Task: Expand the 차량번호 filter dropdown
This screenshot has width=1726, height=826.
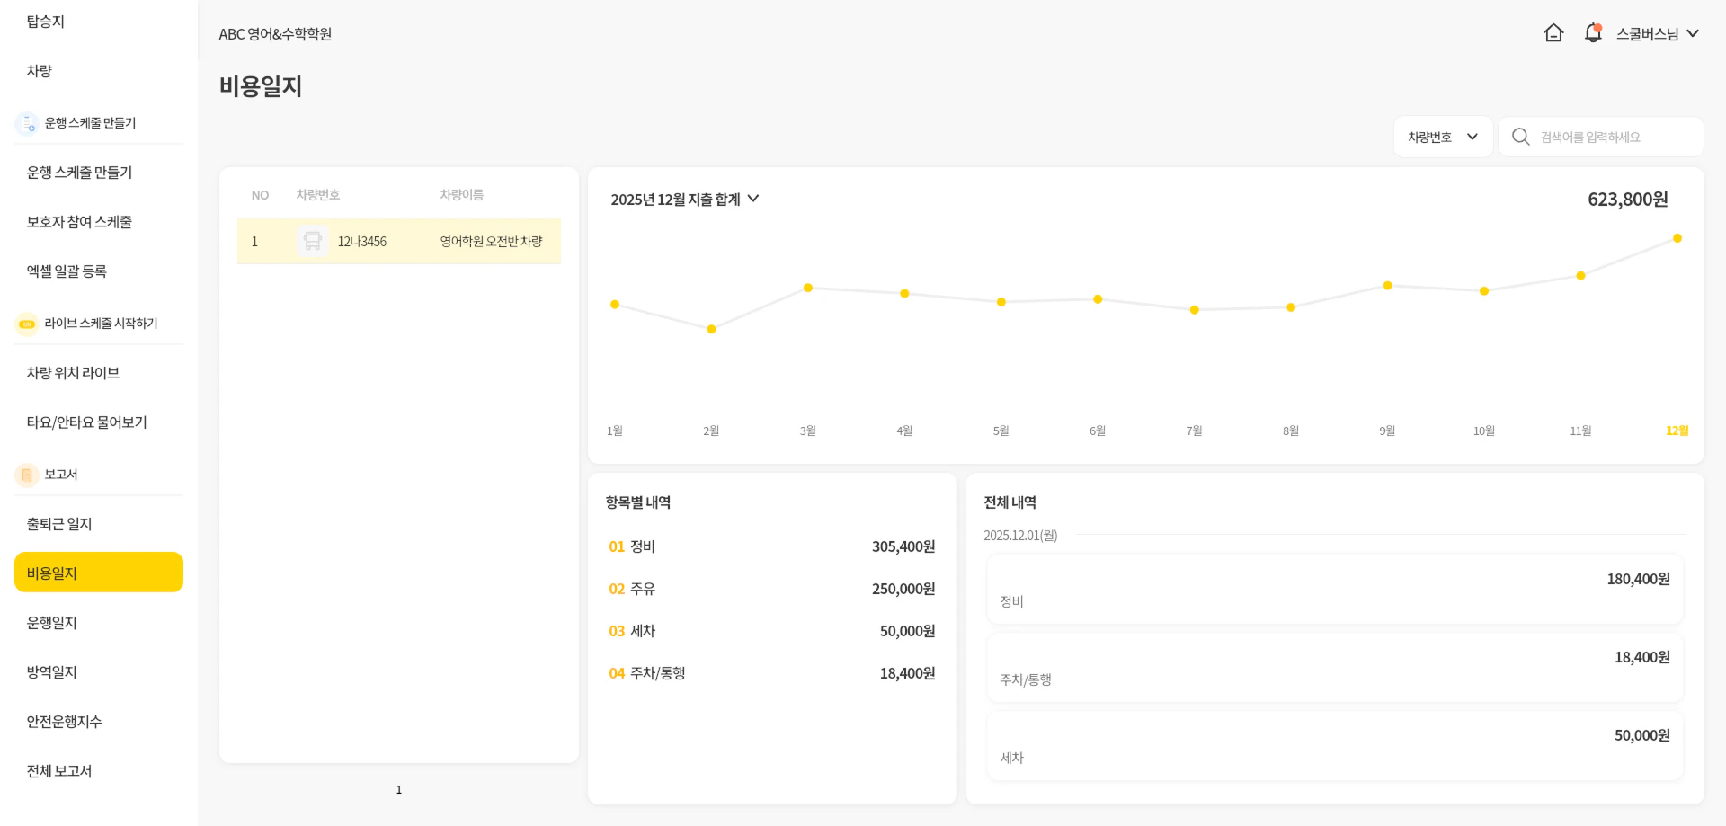Action: coord(1442,137)
